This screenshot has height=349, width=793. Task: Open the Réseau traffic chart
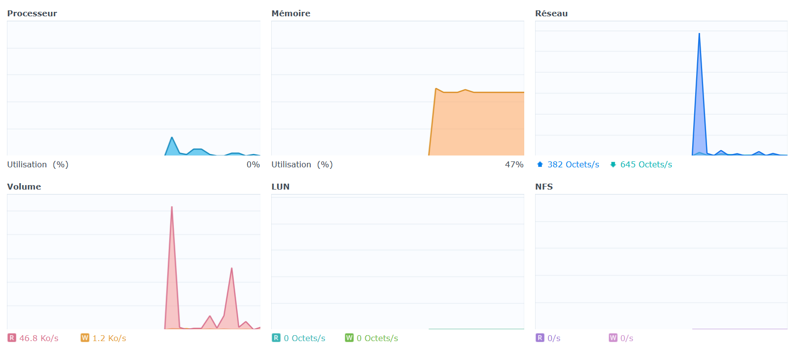661,88
